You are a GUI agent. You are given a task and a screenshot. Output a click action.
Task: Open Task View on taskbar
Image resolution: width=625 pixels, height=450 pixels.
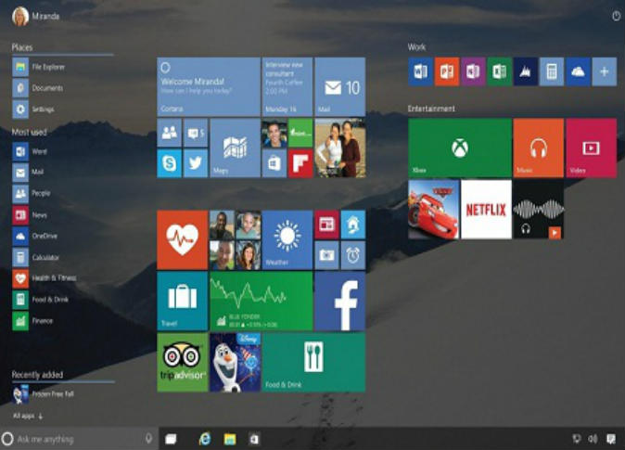[x=171, y=439]
